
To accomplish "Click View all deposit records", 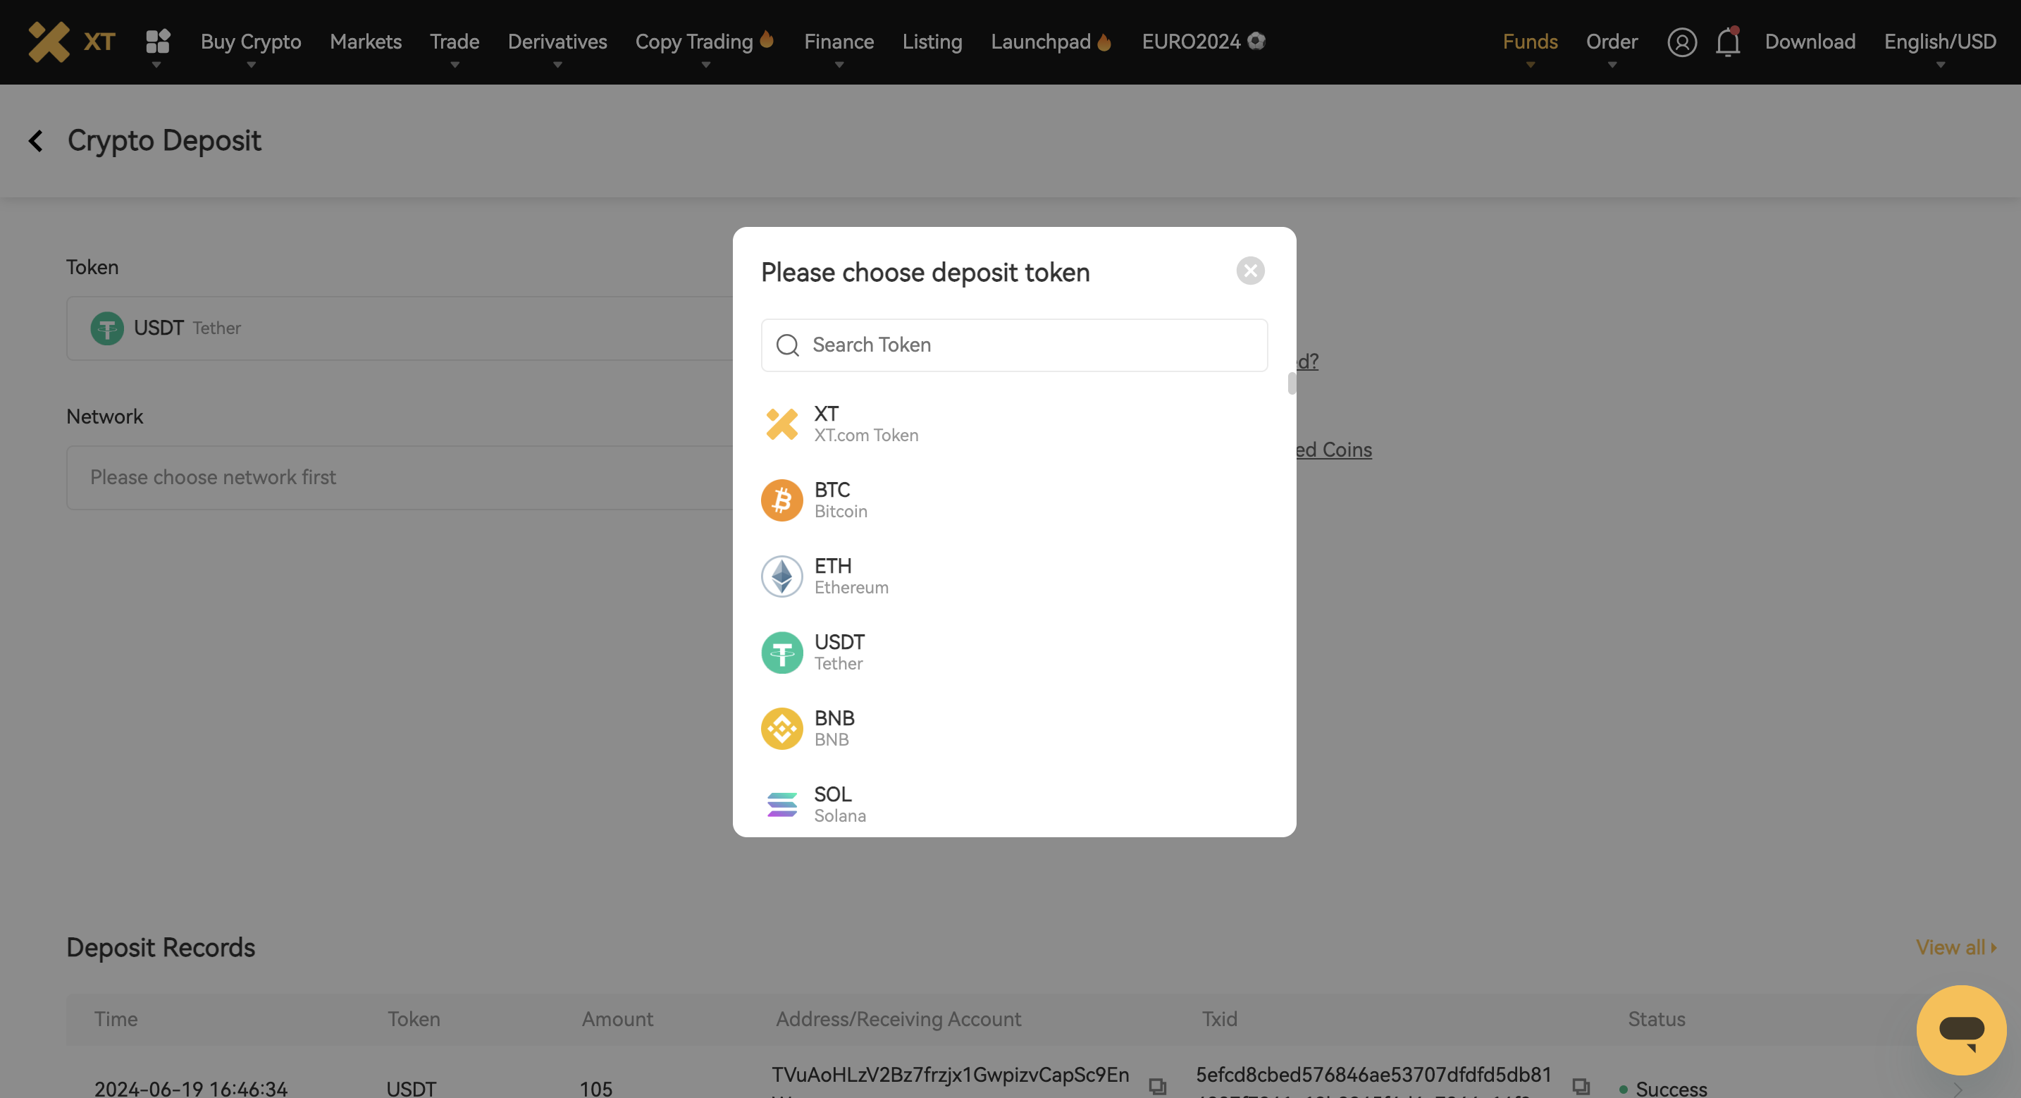I will [x=1953, y=947].
